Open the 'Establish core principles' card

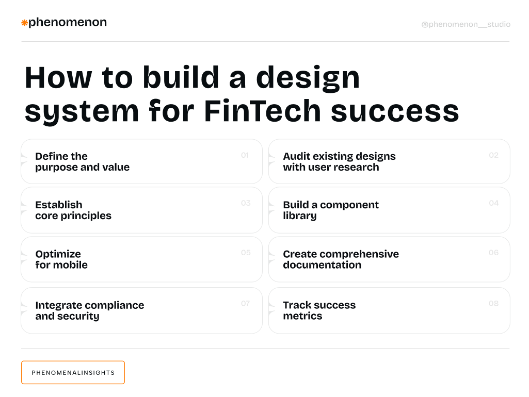click(x=141, y=210)
